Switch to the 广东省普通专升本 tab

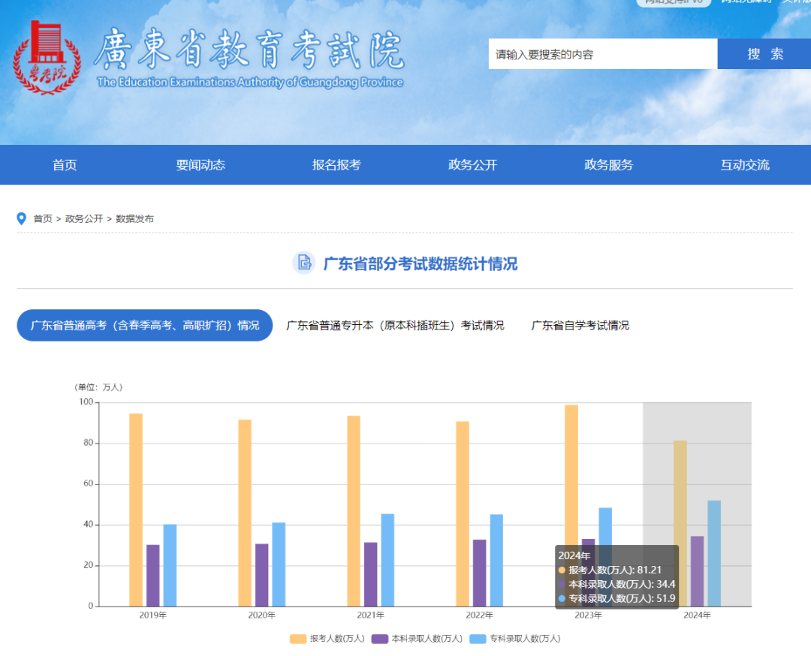coord(396,325)
